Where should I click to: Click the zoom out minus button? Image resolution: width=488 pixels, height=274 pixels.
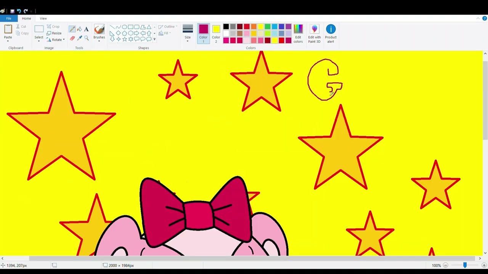[445, 265]
